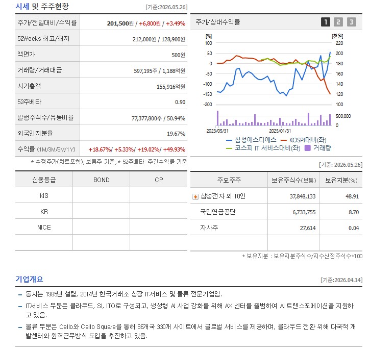
Task: Click the +6,800원 daily change value
Action: click(x=150, y=23)
